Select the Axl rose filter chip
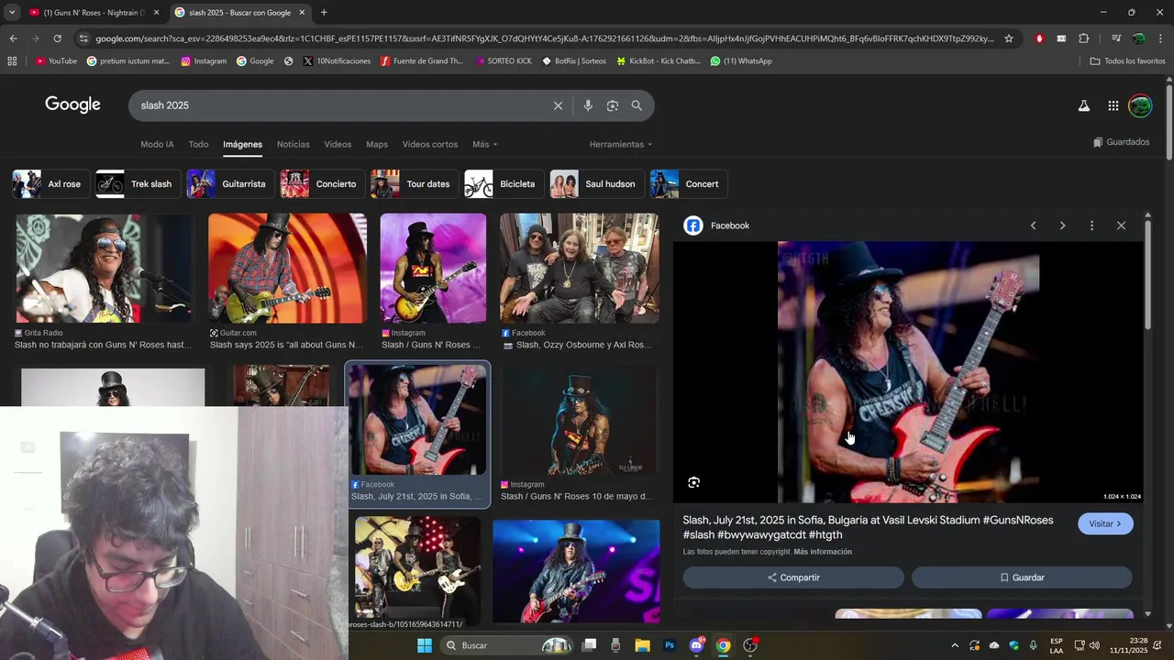The width and height of the screenshot is (1174, 660). pos(50,184)
